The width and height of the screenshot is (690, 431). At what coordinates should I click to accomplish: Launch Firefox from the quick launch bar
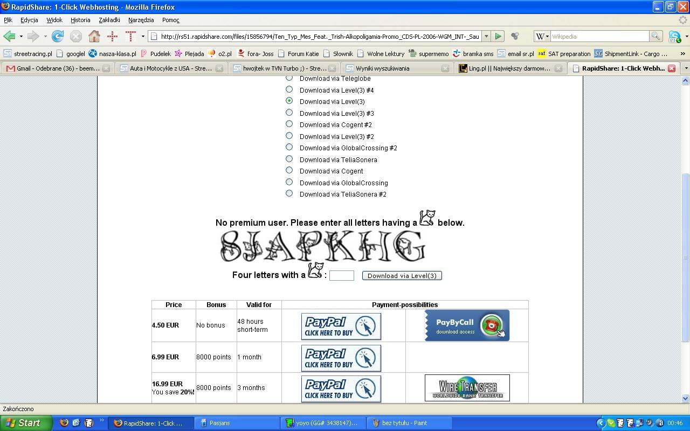(64, 423)
